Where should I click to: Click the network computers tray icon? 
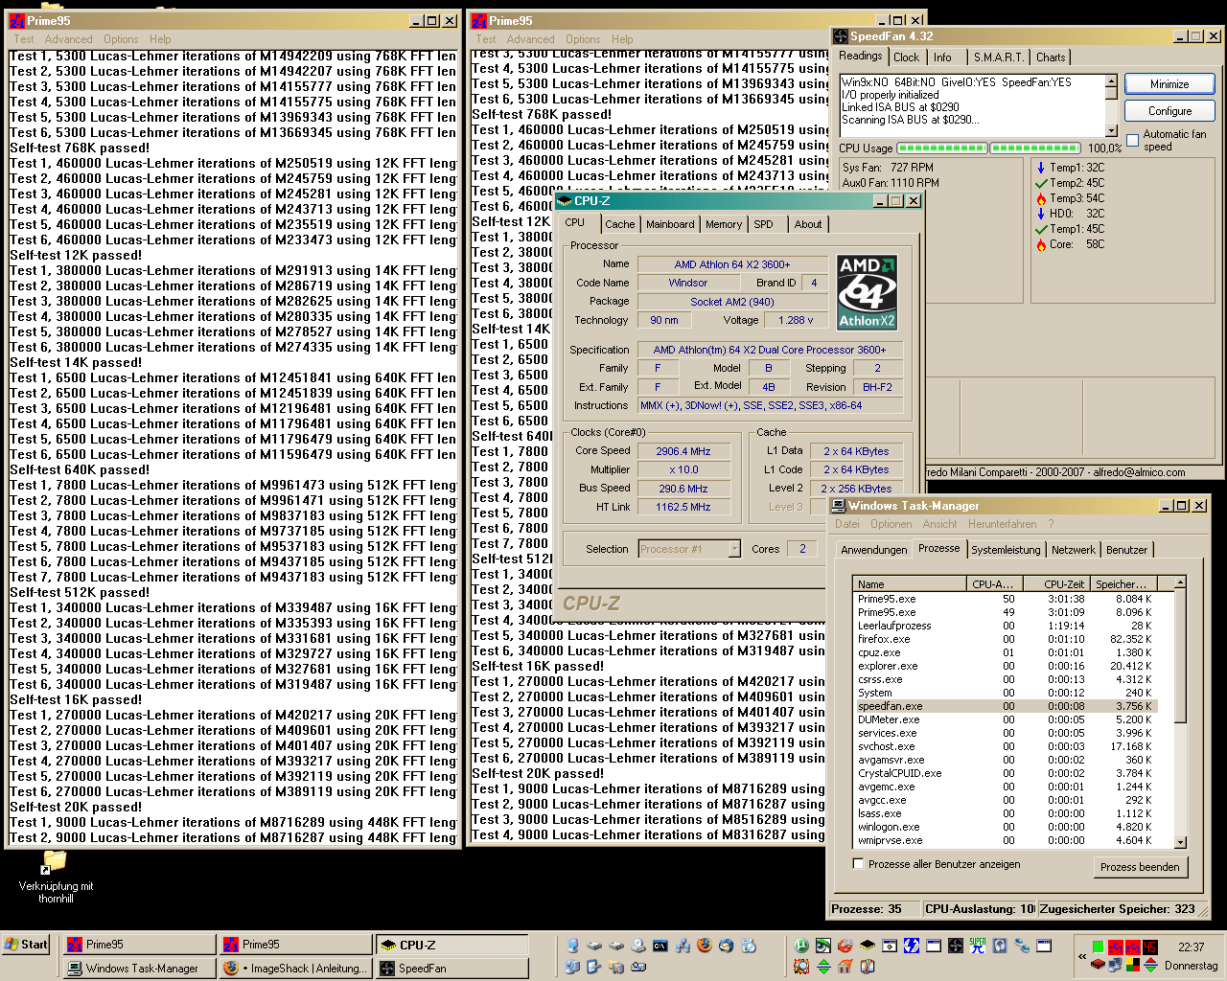[x=1114, y=966]
